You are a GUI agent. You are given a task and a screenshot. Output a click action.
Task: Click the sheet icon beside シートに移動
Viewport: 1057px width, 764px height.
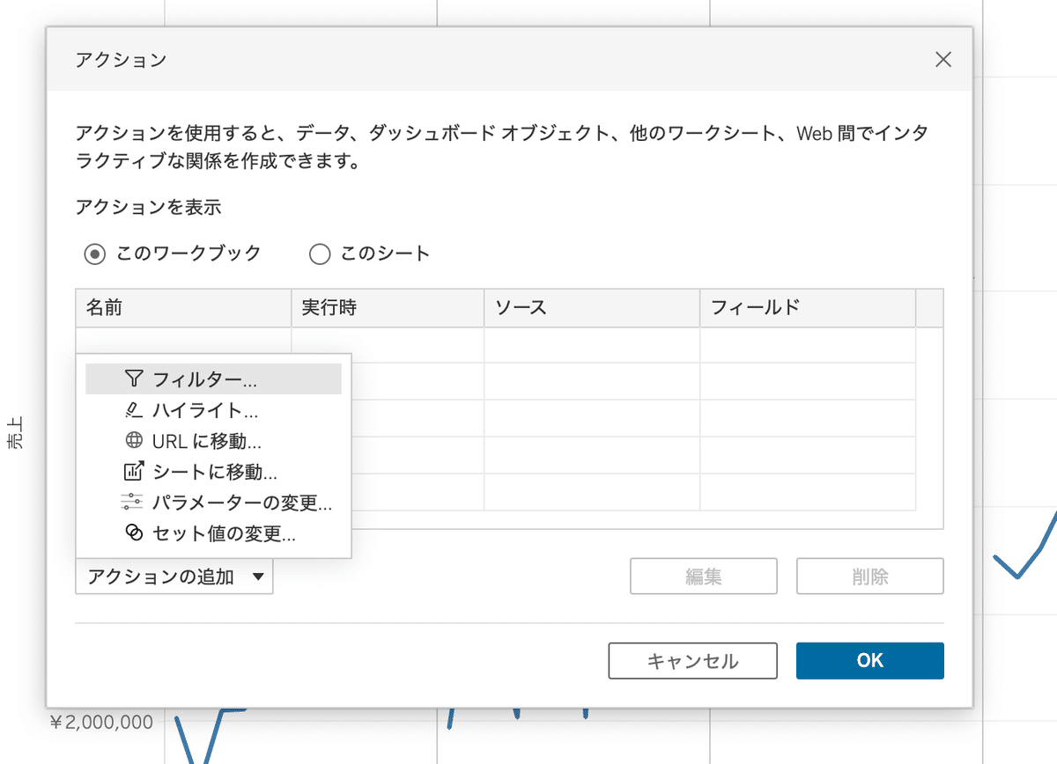(x=133, y=471)
